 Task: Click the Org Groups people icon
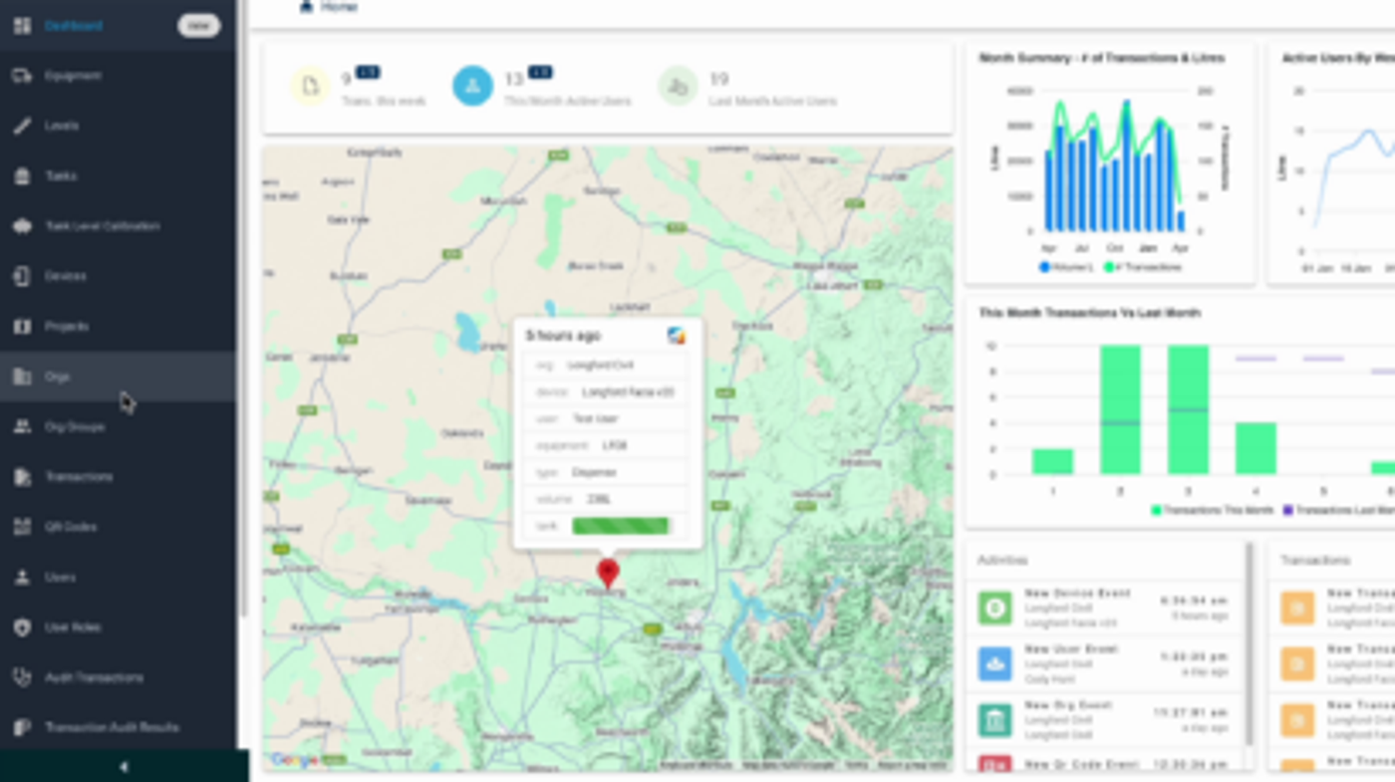pos(21,426)
